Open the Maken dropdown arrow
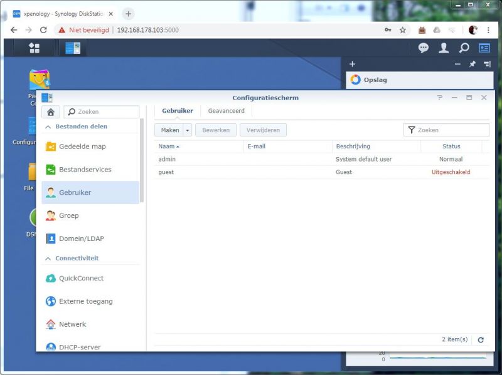502x375 pixels. [x=188, y=130]
